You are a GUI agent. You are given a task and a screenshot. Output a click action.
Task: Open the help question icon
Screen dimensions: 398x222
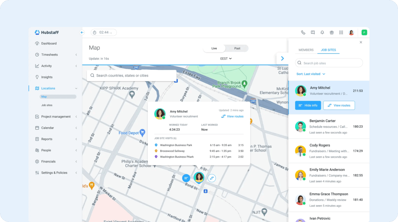click(x=313, y=32)
